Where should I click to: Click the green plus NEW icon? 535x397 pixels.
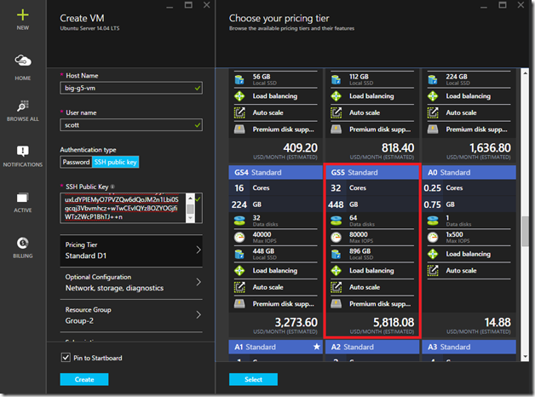[22, 15]
